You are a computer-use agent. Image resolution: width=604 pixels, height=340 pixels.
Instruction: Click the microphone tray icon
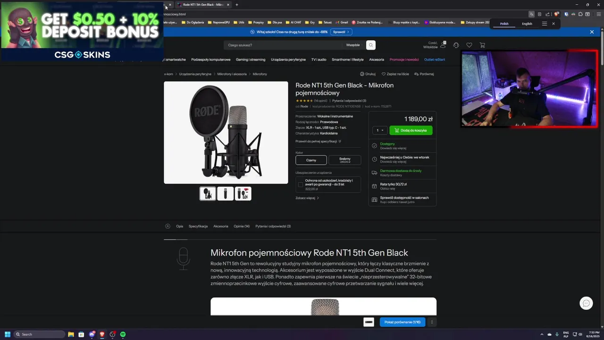(557, 334)
